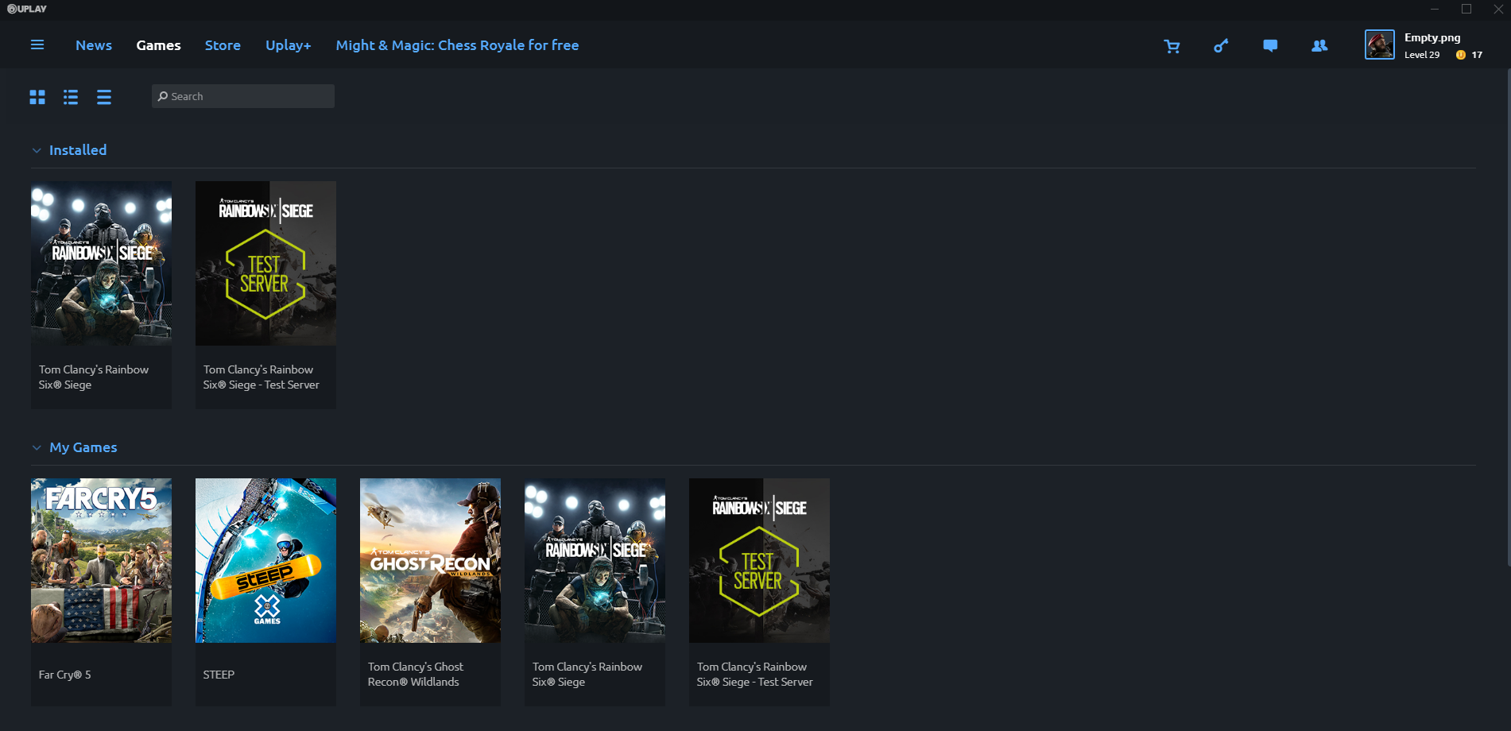Click the key activation icon
The image size is (1511, 731).
coord(1221,46)
